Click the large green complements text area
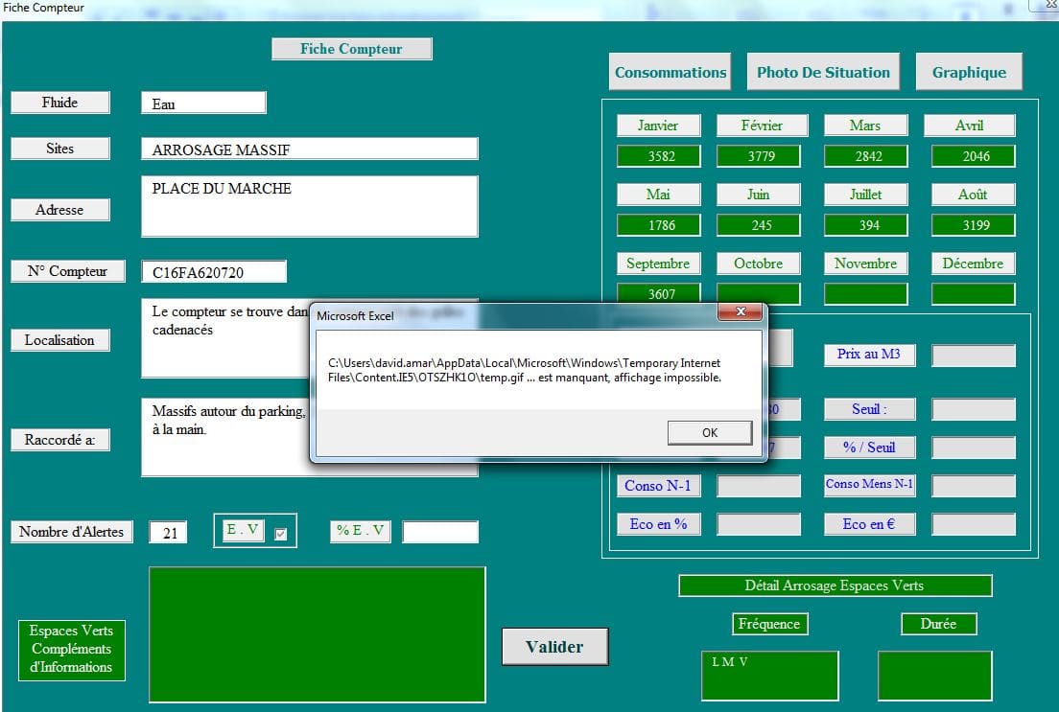 [318, 634]
